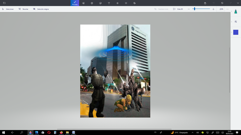Viewport: 241px width, 135px height.
Task: Click the Realidad mixta button
Action: coord(161,9)
